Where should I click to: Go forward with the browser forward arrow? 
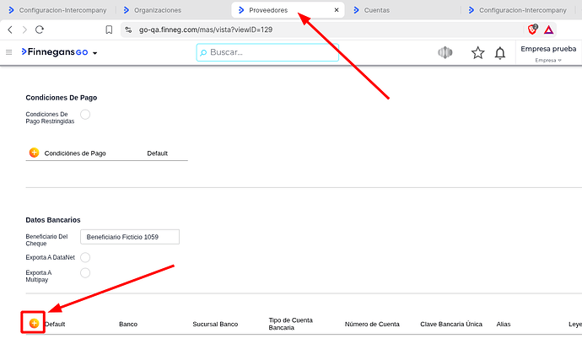[24, 30]
